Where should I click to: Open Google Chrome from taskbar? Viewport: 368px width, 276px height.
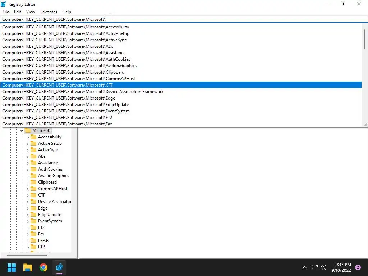click(43, 267)
